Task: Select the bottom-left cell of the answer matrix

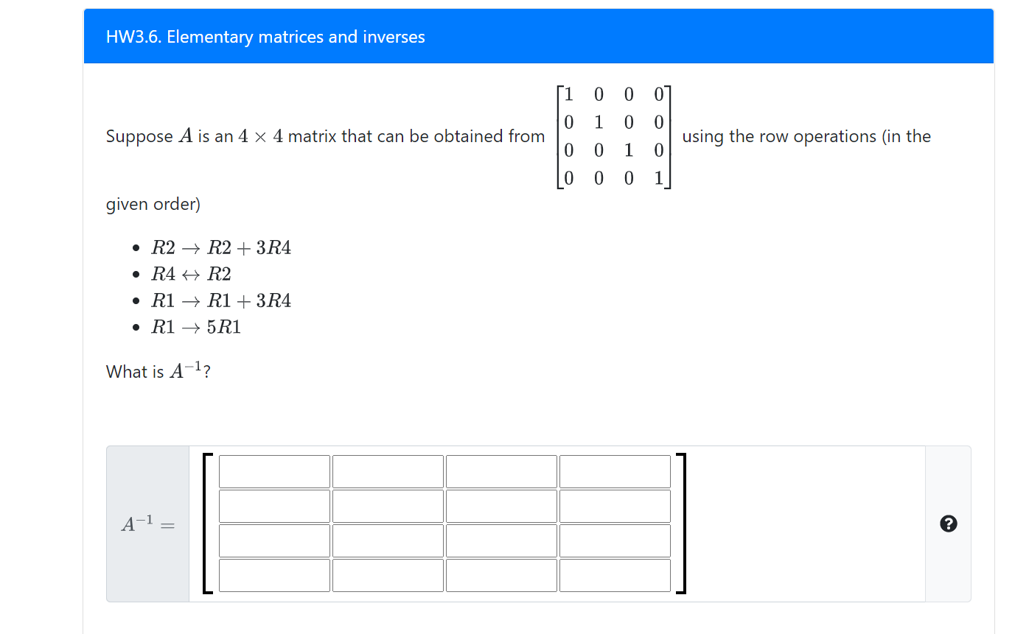Action: [x=273, y=574]
